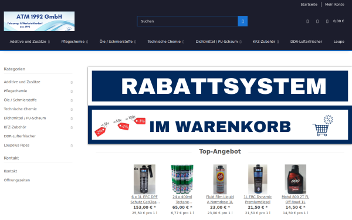The width and height of the screenshot is (352, 220).
Task: Open the KFZ-Zubehör navigation dropdown
Action: coord(266,42)
